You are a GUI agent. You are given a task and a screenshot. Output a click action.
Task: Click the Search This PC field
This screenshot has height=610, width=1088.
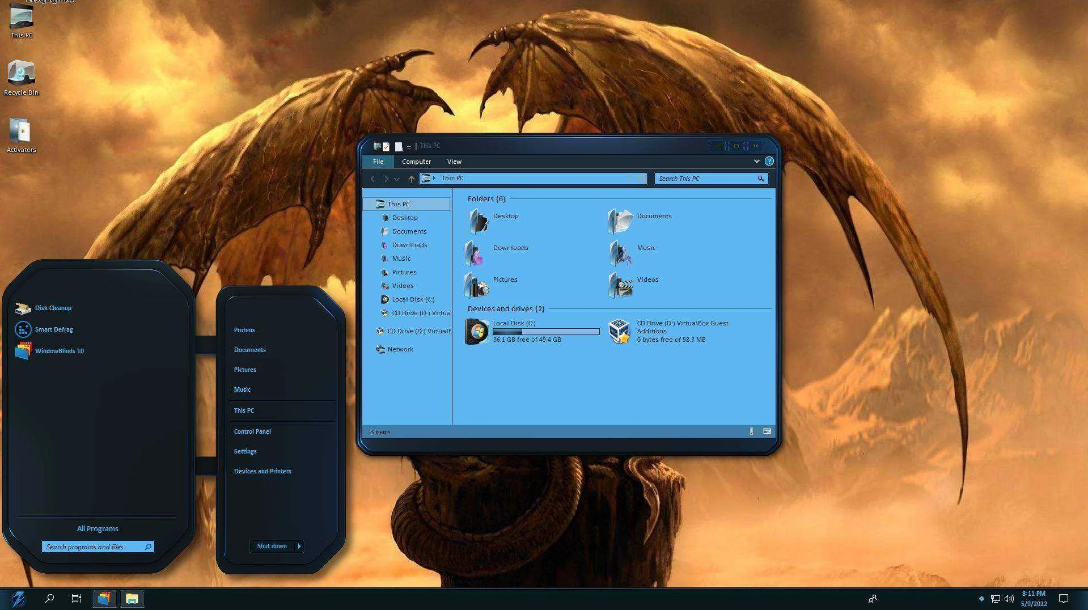(x=711, y=179)
